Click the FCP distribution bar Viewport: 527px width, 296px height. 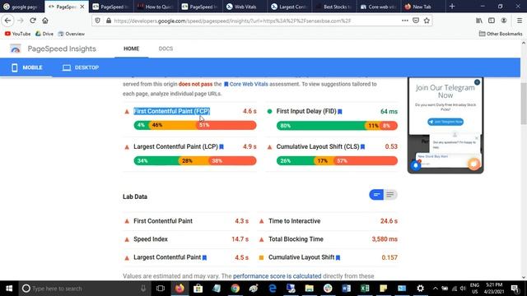195,125
